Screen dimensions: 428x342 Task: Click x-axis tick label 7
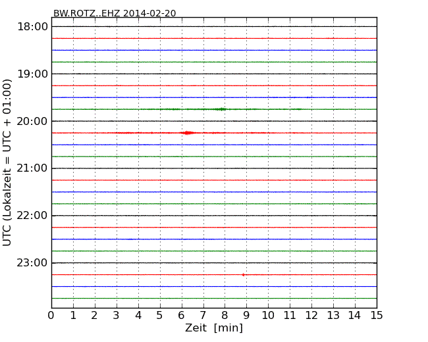click(x=203, y=315)
